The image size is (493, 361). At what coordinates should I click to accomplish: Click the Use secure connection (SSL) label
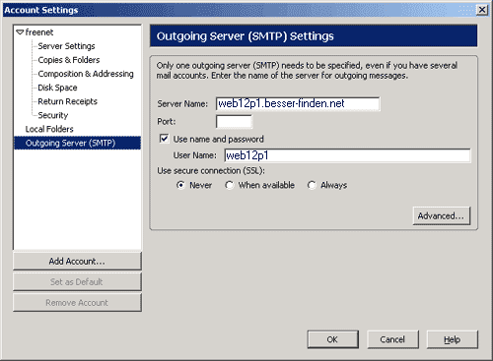(211, 171)
